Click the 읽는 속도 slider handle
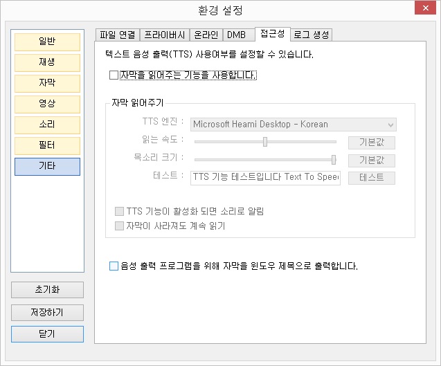 265,142
